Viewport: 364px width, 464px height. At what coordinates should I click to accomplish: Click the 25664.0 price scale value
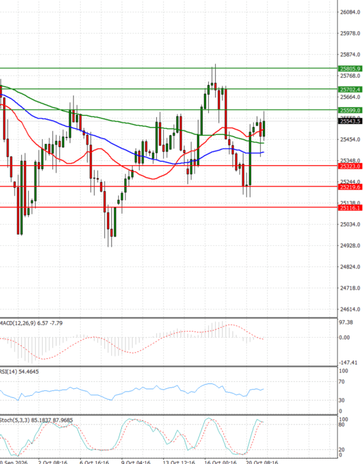pyautogui.click(x=350, y=97)
